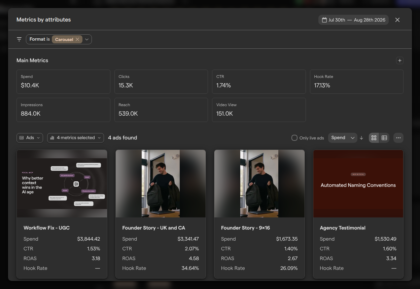Image resolution: width=420 pixels, height=289 pixels.
Task: Click the $1,673.35 spend value
Action: [x=287, y=239]
